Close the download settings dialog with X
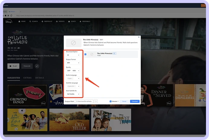Viewport: 209px width, 140px height. click(x=139, y=37)
